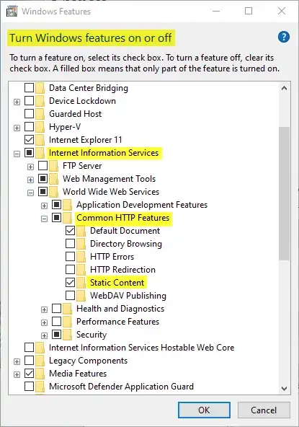
Task: Click folder icon next to Device Lockdown
Action: (x=40, y=101)
